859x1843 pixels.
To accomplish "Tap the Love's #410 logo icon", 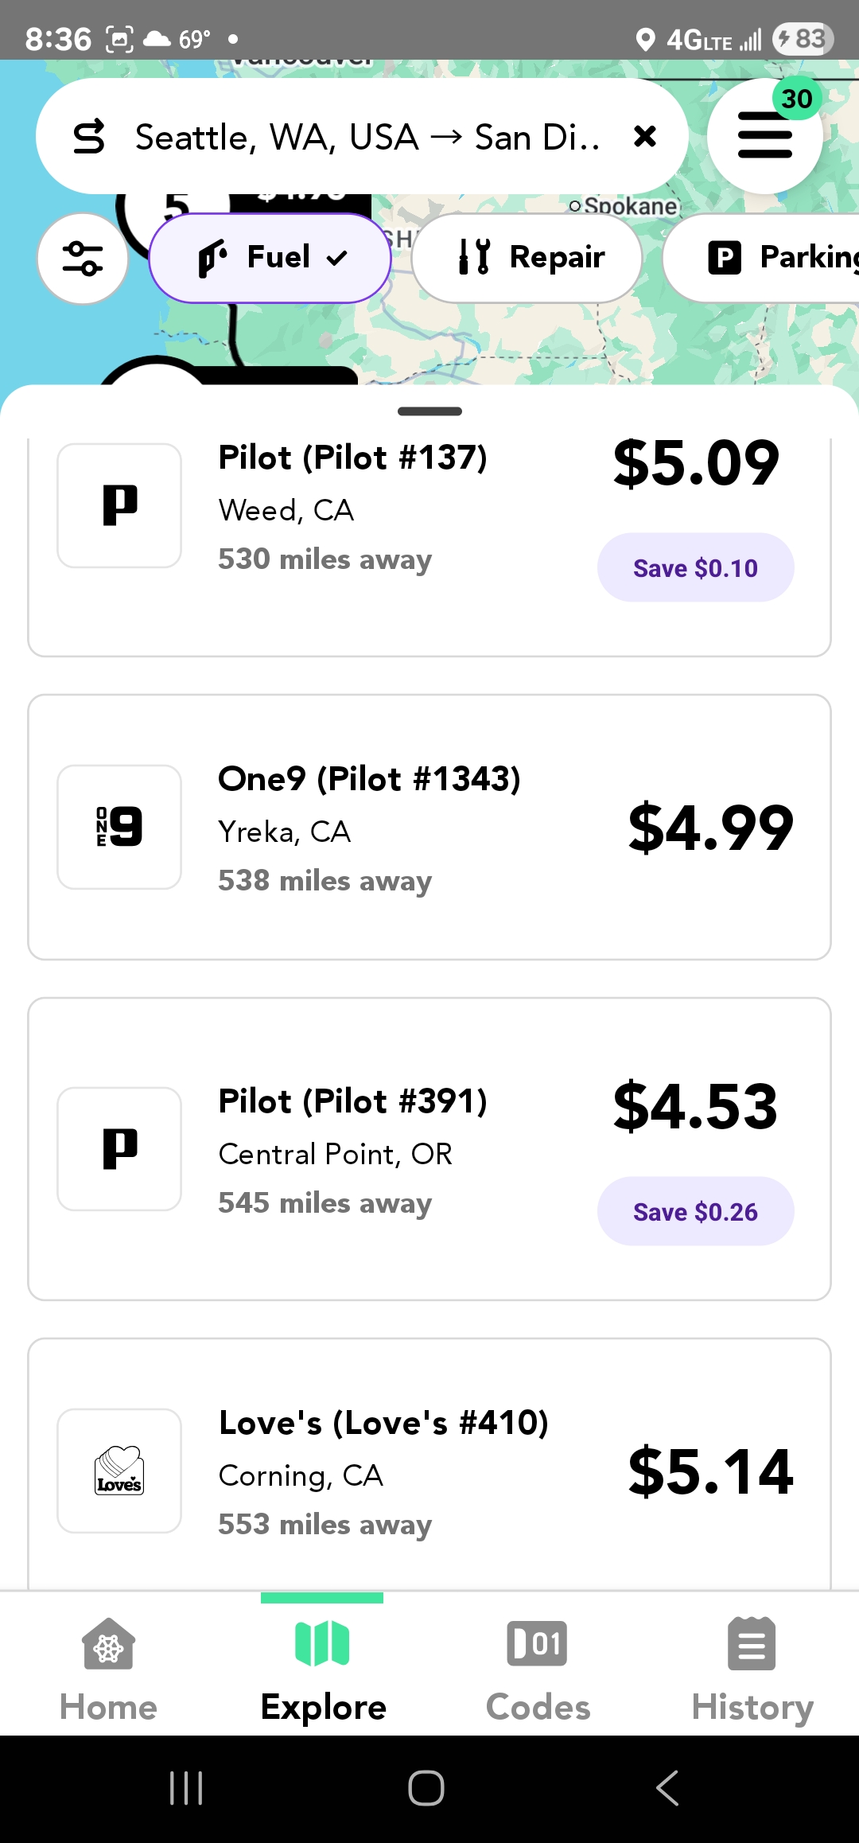I will pyautogui.click(x=119, y=1471).
